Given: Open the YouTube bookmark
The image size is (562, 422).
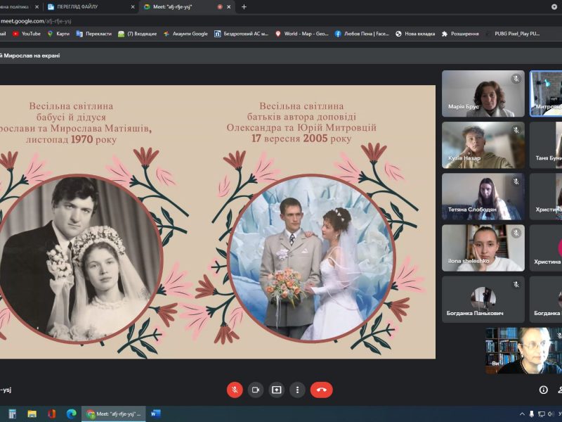Looking at the screenshot, I should click(27, 33).
